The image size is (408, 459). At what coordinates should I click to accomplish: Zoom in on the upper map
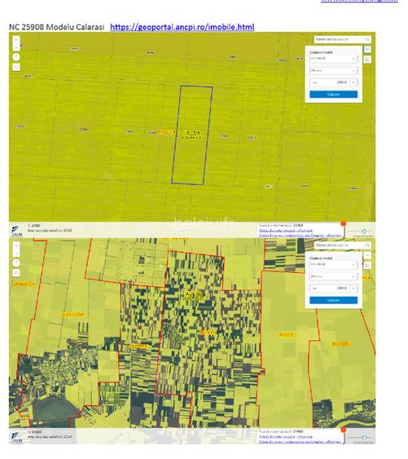click(16, 39)
